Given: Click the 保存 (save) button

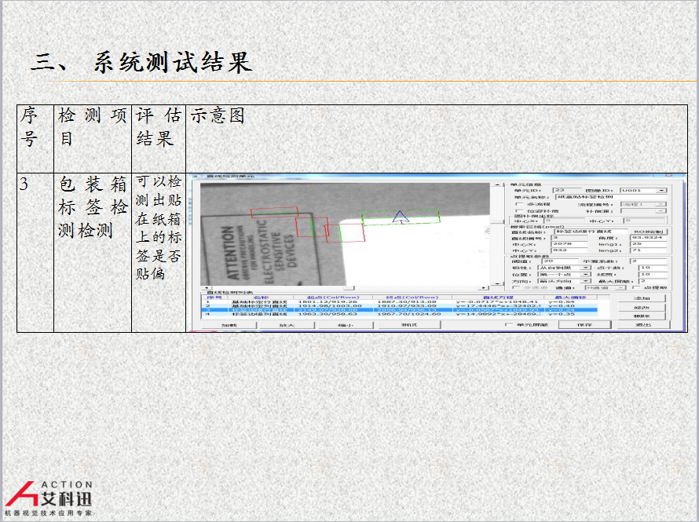Looking at the screenshot, I should pyautogui.click(x=584, y=325).
